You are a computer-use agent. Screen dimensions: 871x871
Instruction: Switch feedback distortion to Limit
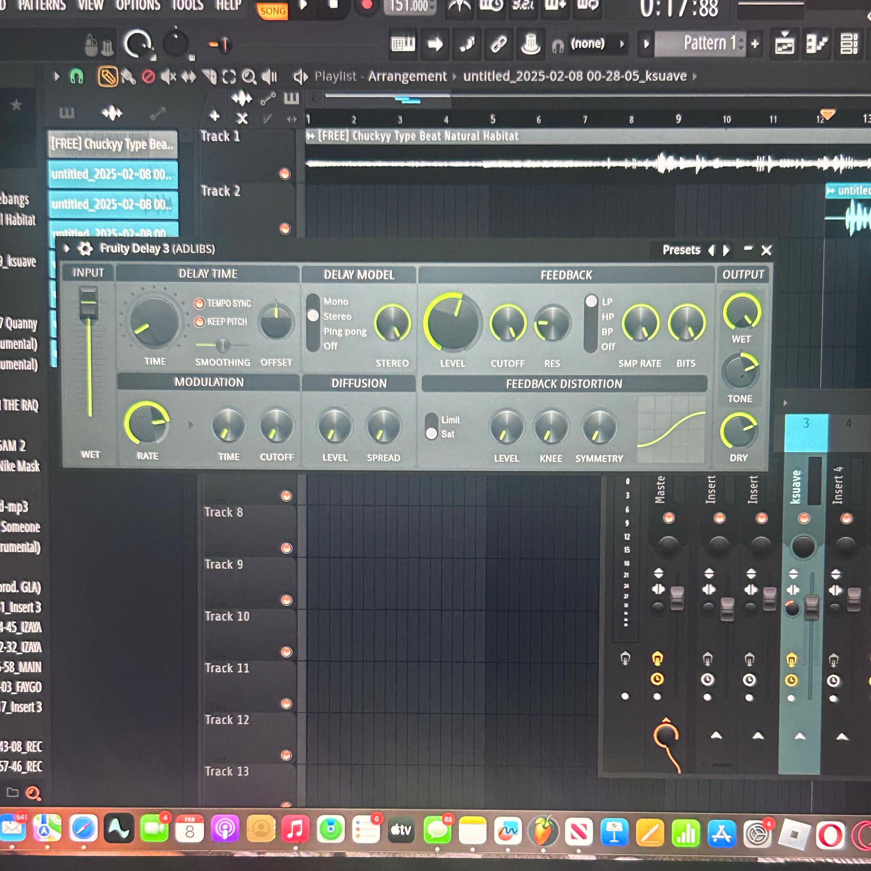tap(450, 420)
